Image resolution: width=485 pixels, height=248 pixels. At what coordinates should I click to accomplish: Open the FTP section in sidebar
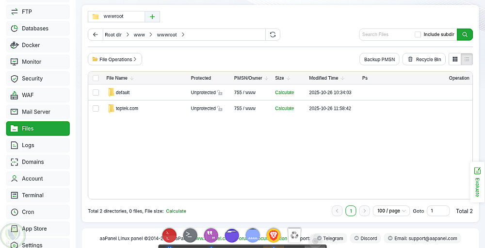(38, 12)
